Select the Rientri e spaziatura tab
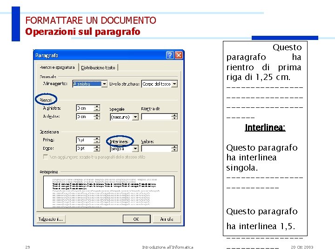The image size is (335, 251). click(57, 67)
